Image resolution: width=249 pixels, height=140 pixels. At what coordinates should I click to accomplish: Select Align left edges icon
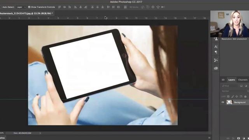tap(75, 7)
